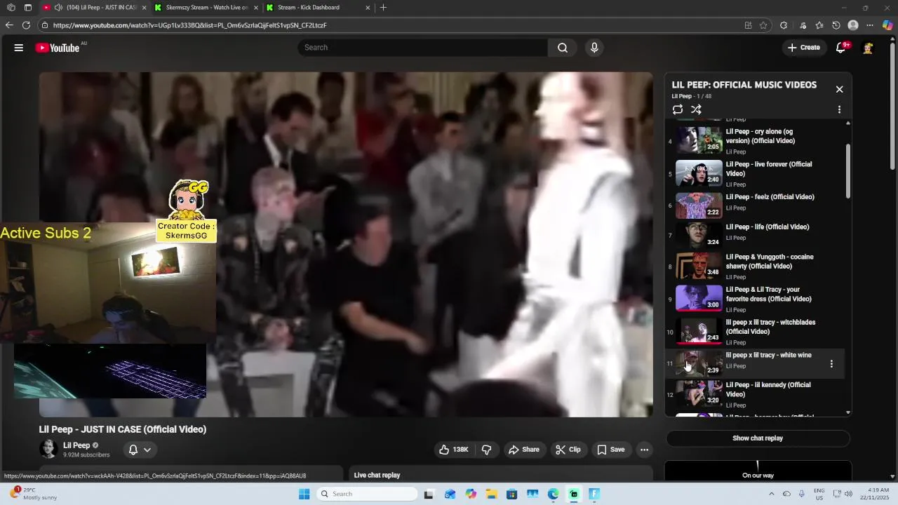Dislike the video
The height and width of the screenshot is (505, 898).
pyautogui.click(x=486, y=450)
